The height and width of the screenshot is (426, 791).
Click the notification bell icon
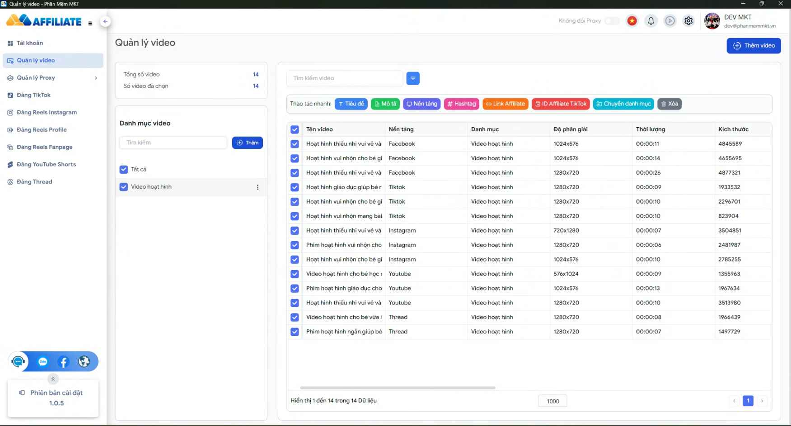pyautogui.click(x=651, y=21)
